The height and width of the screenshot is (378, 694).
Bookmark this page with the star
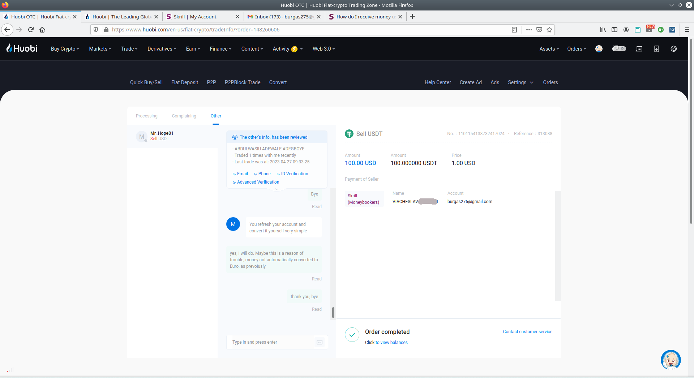[549, 30]
